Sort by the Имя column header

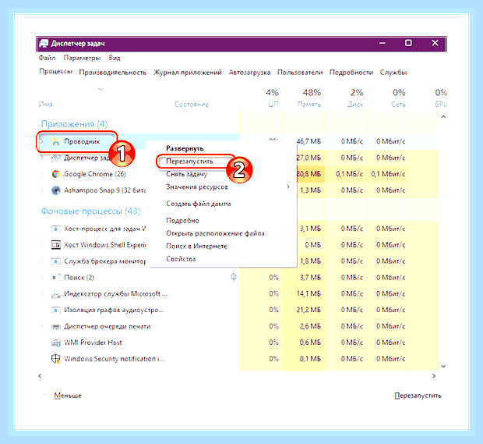(x=46, y=105)
